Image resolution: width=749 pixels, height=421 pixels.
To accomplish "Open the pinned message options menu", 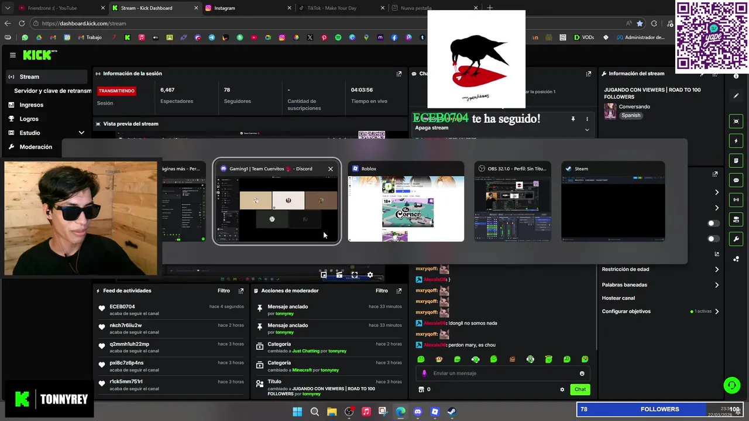I will coord(587,119).
